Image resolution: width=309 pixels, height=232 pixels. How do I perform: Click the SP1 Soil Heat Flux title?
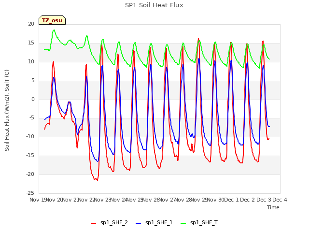154,5
